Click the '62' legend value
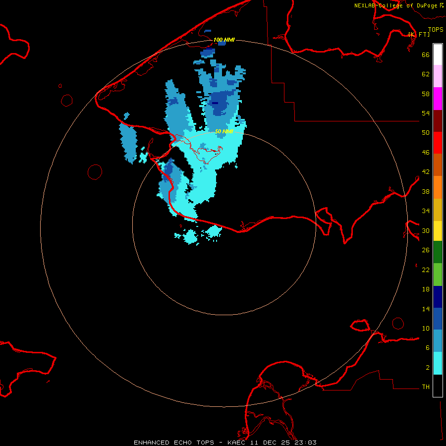Screen dimensions: 446x446 point(426,74)
